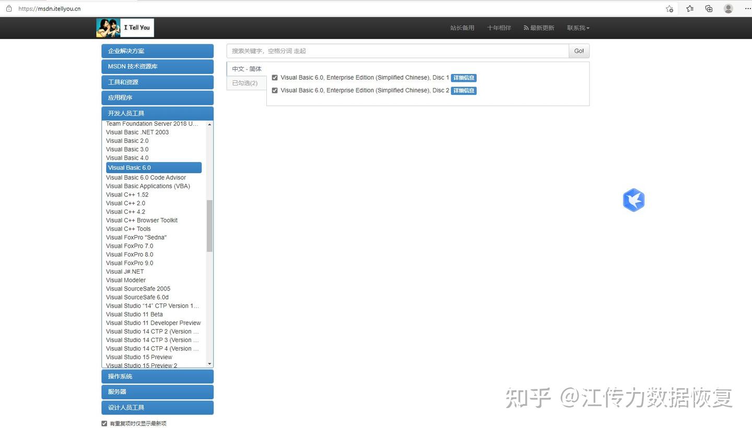Select Visual C++ 4.2
This screenshot has width=752, height=428.
click(x=125, y=212)
